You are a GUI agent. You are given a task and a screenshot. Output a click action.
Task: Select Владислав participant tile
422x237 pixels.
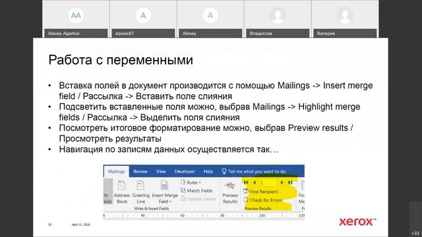point(278,19)
